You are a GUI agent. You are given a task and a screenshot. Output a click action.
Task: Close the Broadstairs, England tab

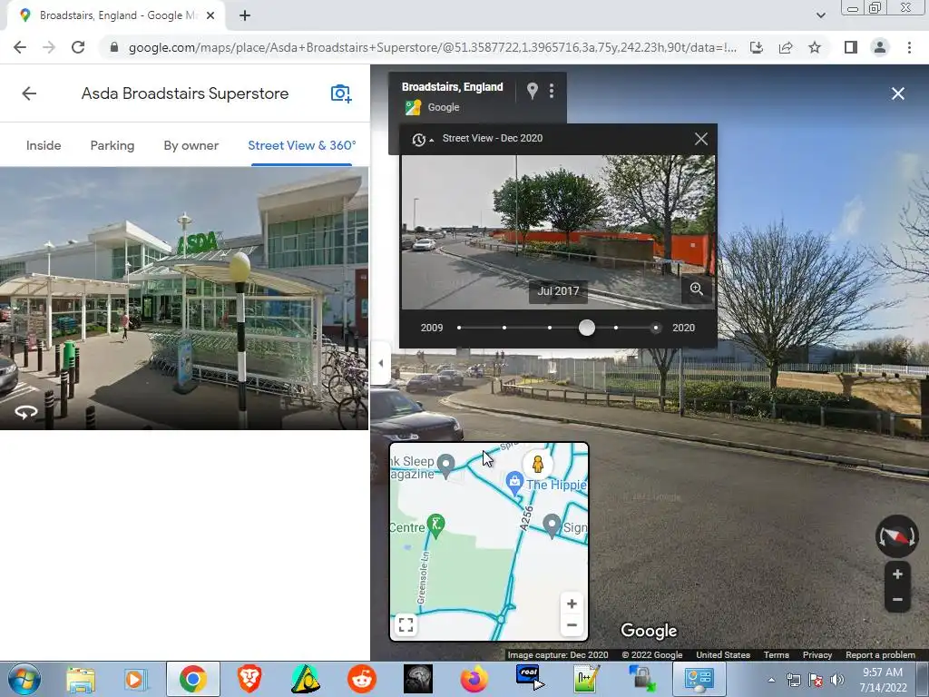click(x=210, y=16)
